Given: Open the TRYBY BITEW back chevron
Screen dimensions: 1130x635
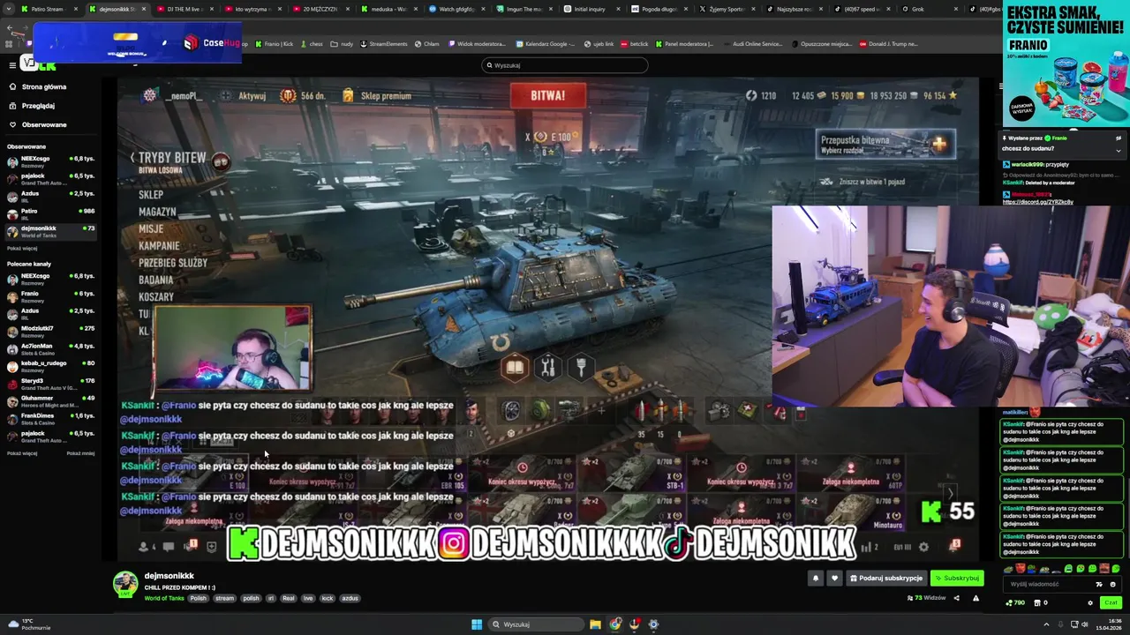Looking at the screenshot, I should click(132, 158).
